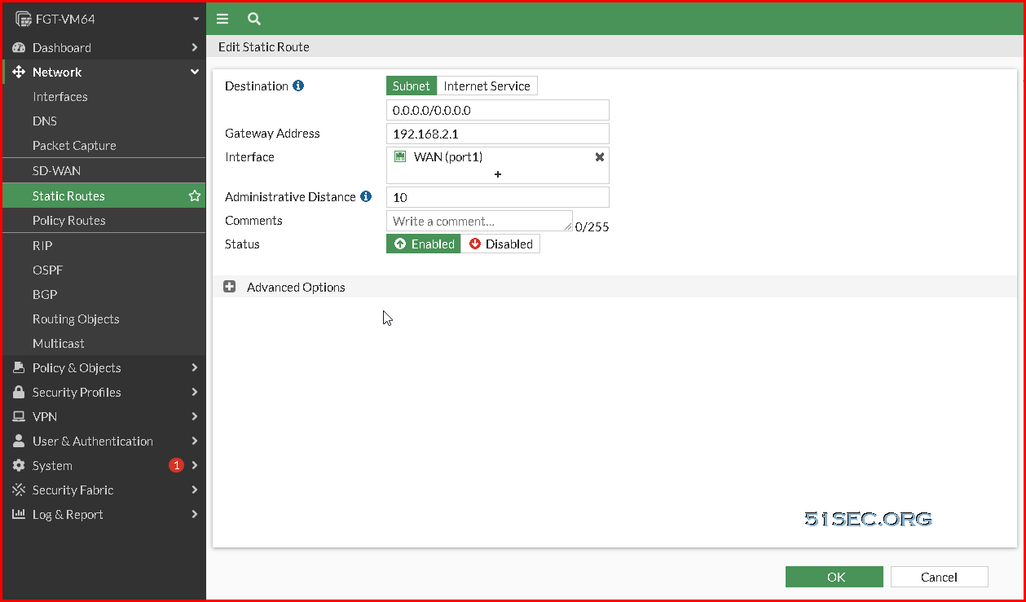Click destination subnet field 0.0.0.0/0.0.0.0
This screenshot has height=602, width=1026.
(x=498, y=110)
